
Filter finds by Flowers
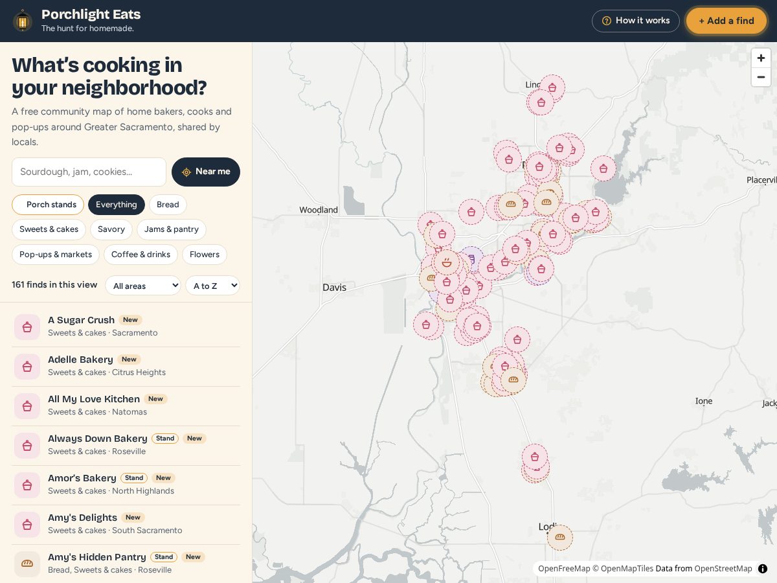(205, 255)
